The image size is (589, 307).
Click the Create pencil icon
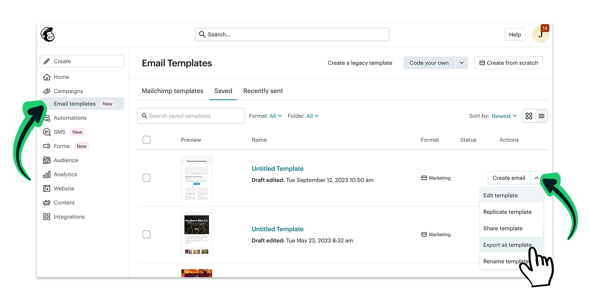[47, 61]
